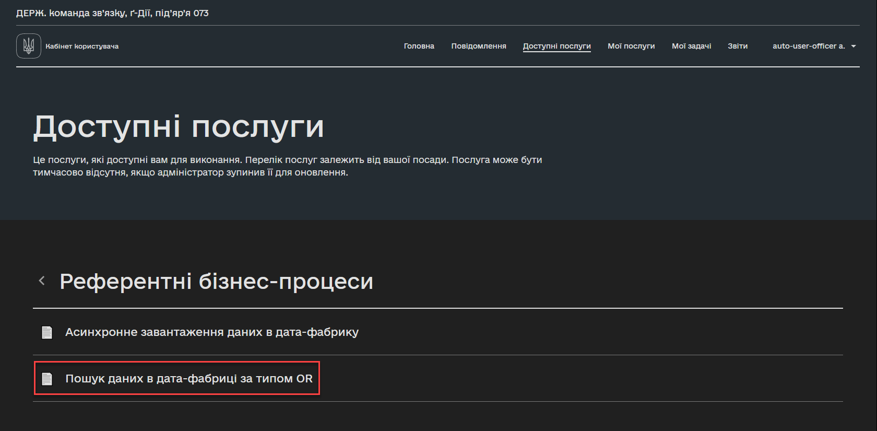The image size is (877, 431).
Task: Expand the user menu caret arrow
Action: point(854,46)
